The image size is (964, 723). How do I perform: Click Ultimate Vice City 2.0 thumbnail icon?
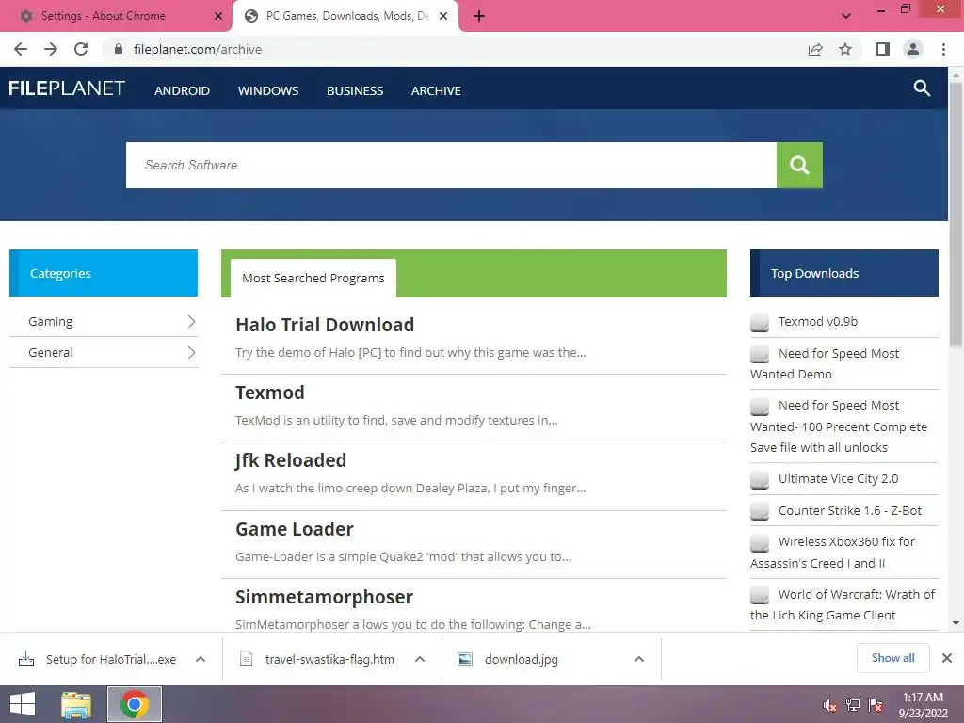[x=760, y=479]
